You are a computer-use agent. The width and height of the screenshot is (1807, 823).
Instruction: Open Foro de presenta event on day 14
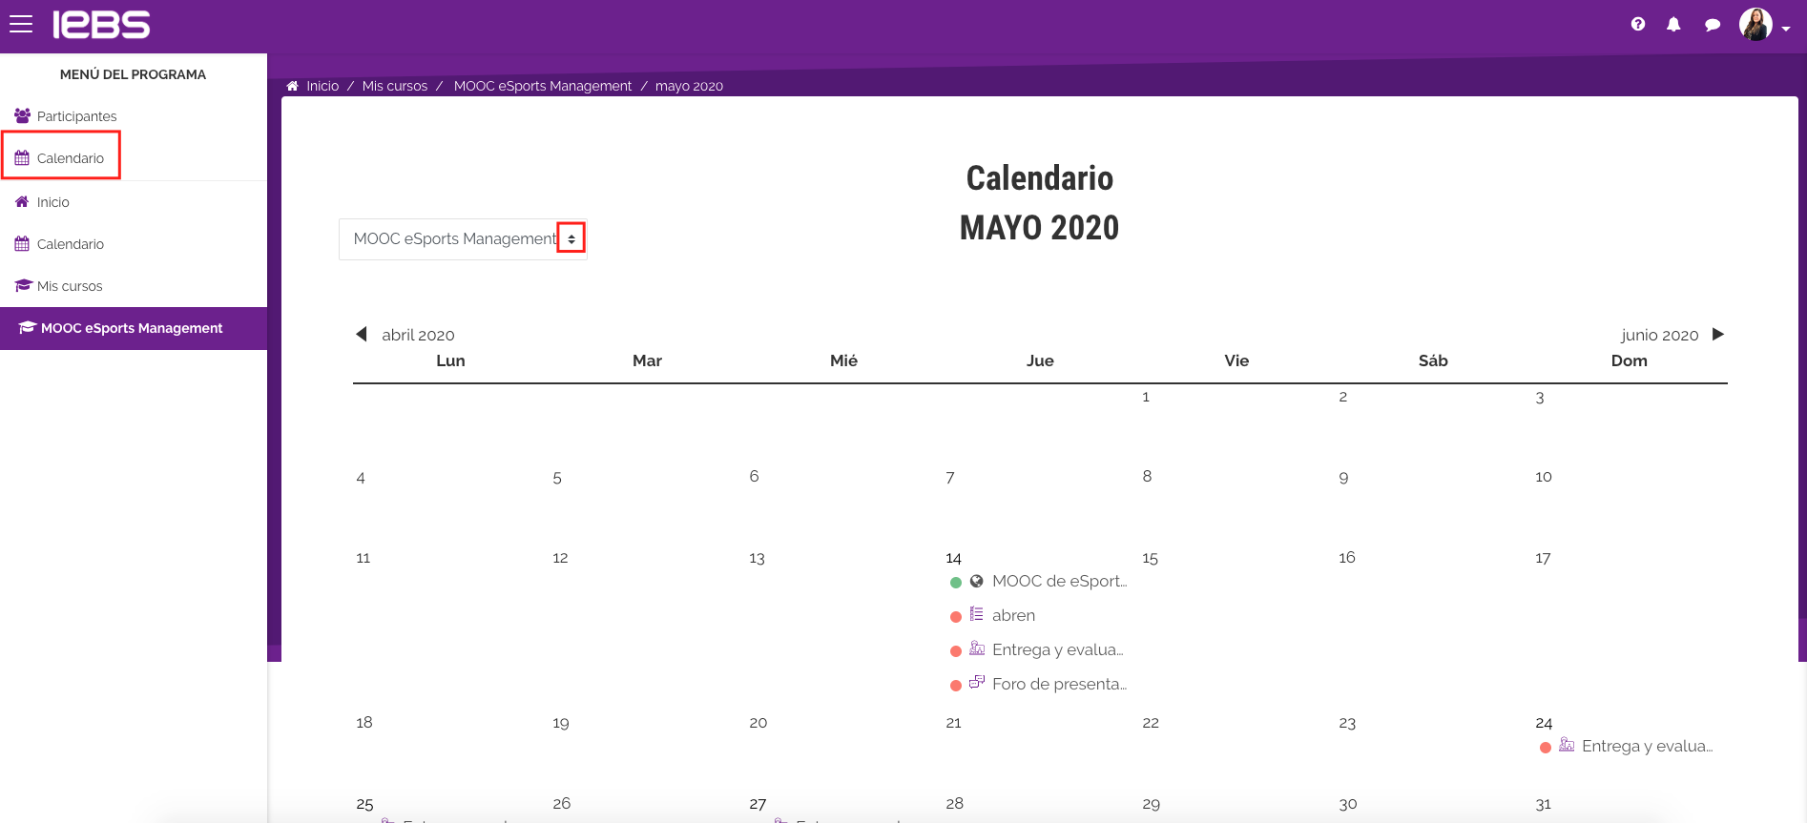(1059, 684)
